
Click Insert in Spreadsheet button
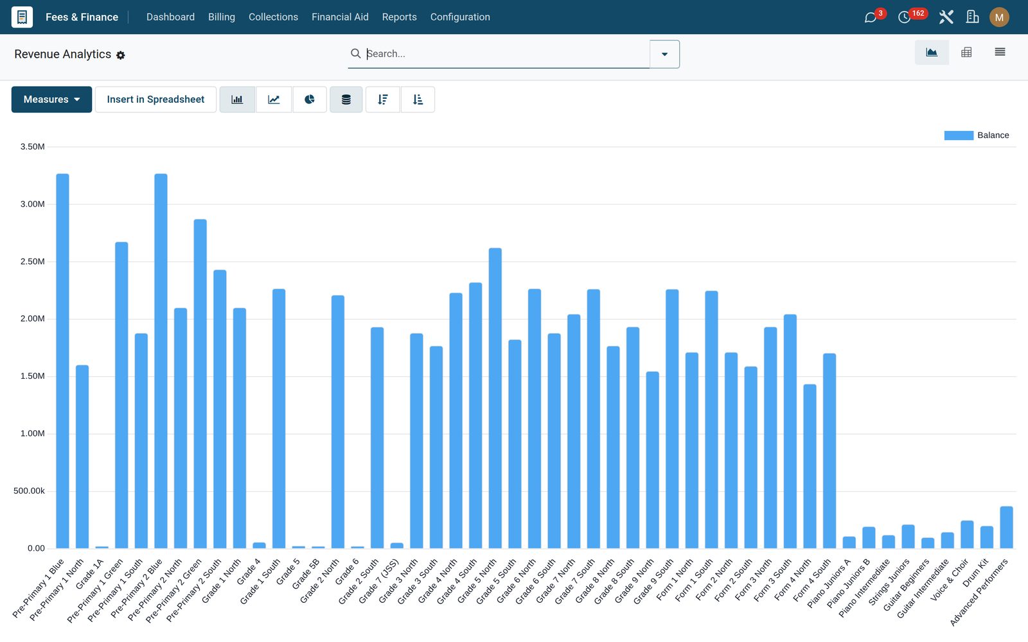pyautogui.click(x=155, y=100)
